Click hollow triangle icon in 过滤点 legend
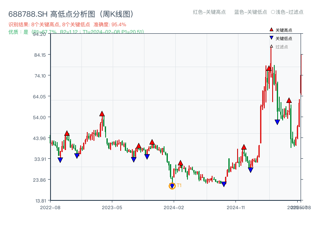This screenshot has height=250, width=334. coord(271,46)
